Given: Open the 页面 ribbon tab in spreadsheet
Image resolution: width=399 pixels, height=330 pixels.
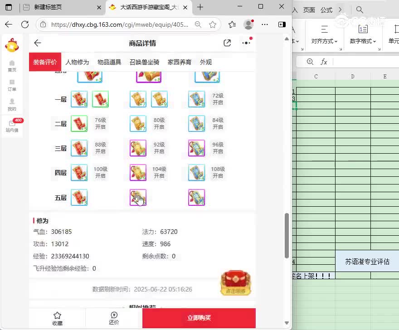Looking at the screenshot, I should pyautogui.click(x=309, y=10).
